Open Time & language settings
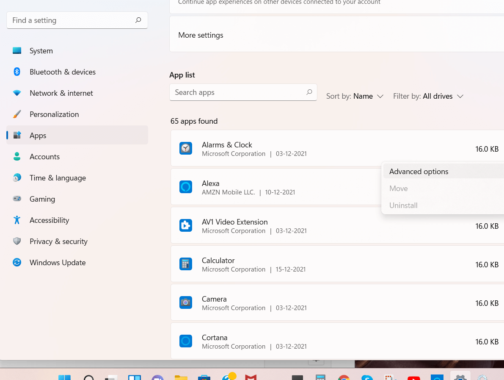504x380 pixels. point(58,178)
